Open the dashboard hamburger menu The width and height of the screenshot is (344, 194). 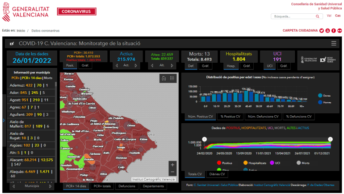tap(334, 43)
